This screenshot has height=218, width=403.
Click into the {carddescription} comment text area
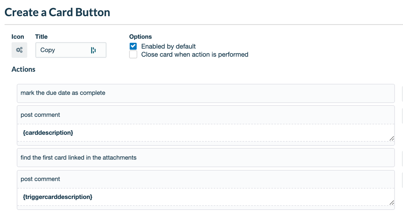coord(202,133)
